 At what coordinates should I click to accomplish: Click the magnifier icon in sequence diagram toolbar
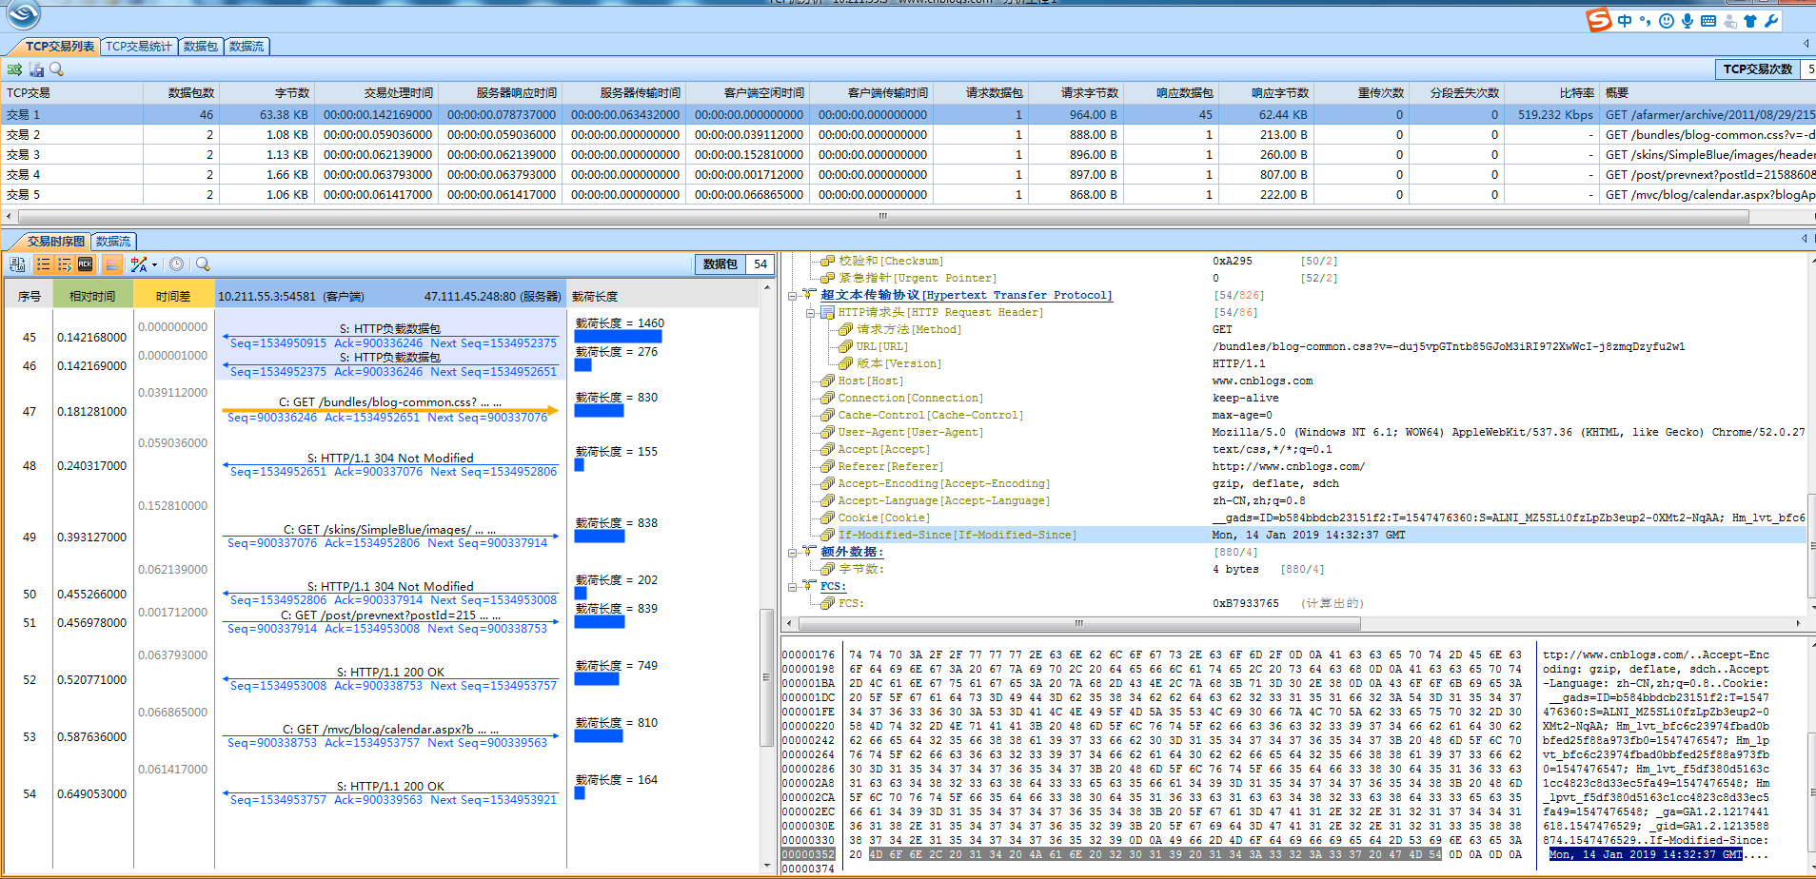pos(203,264)
